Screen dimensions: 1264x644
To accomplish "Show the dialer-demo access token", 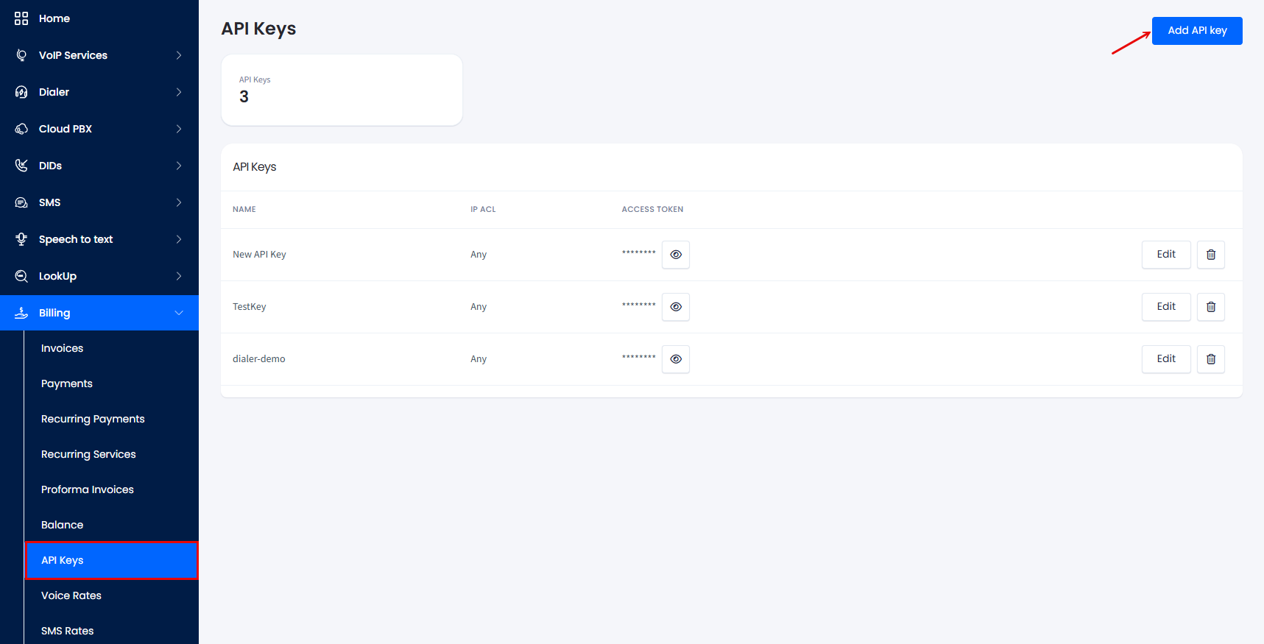I will click(675, 359).
